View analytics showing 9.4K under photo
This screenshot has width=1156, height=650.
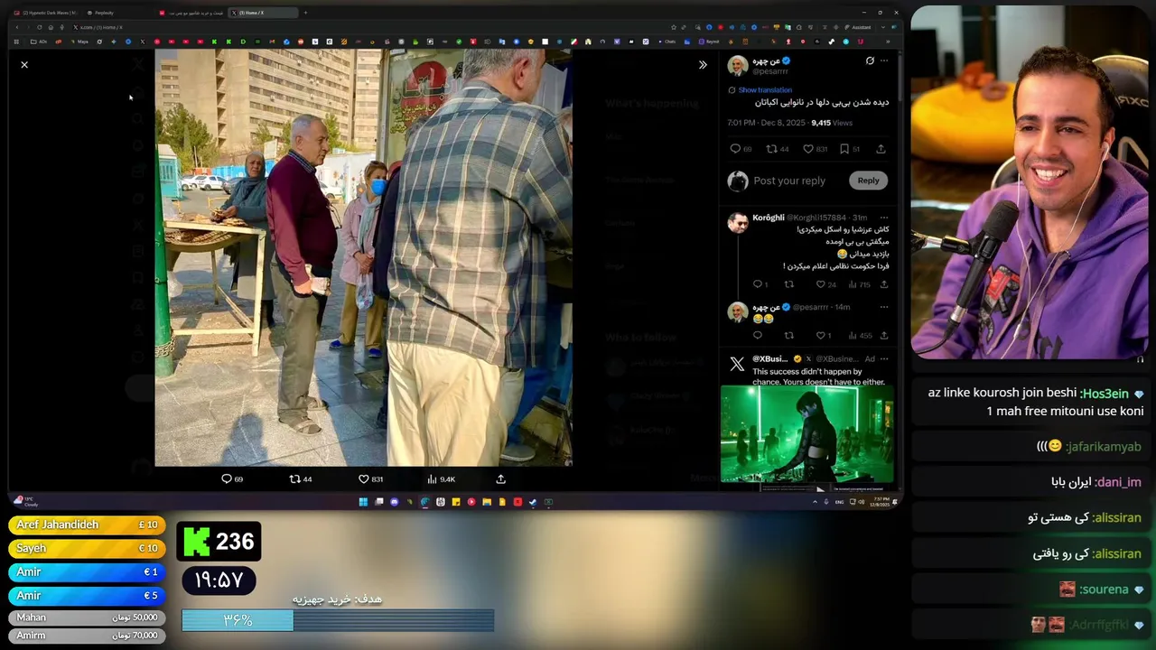click(441, 479)
